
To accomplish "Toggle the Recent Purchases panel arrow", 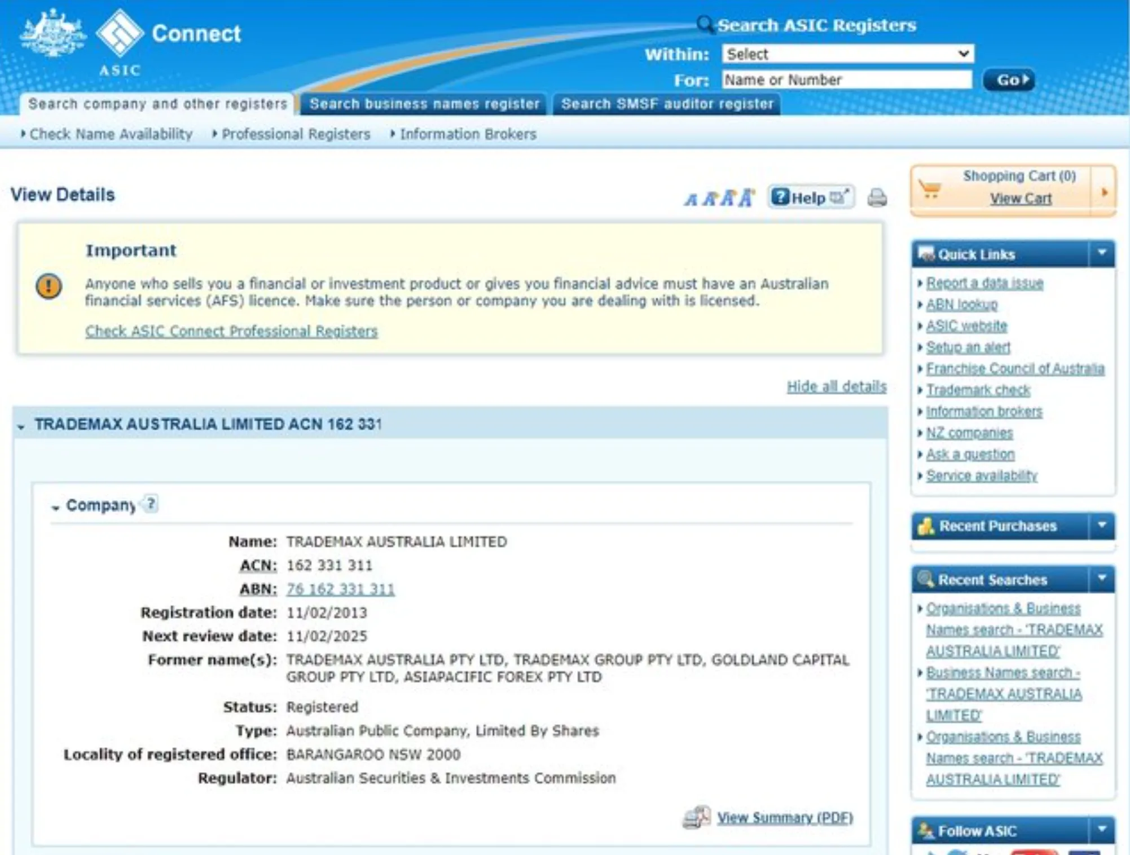I will (1101, 526).
